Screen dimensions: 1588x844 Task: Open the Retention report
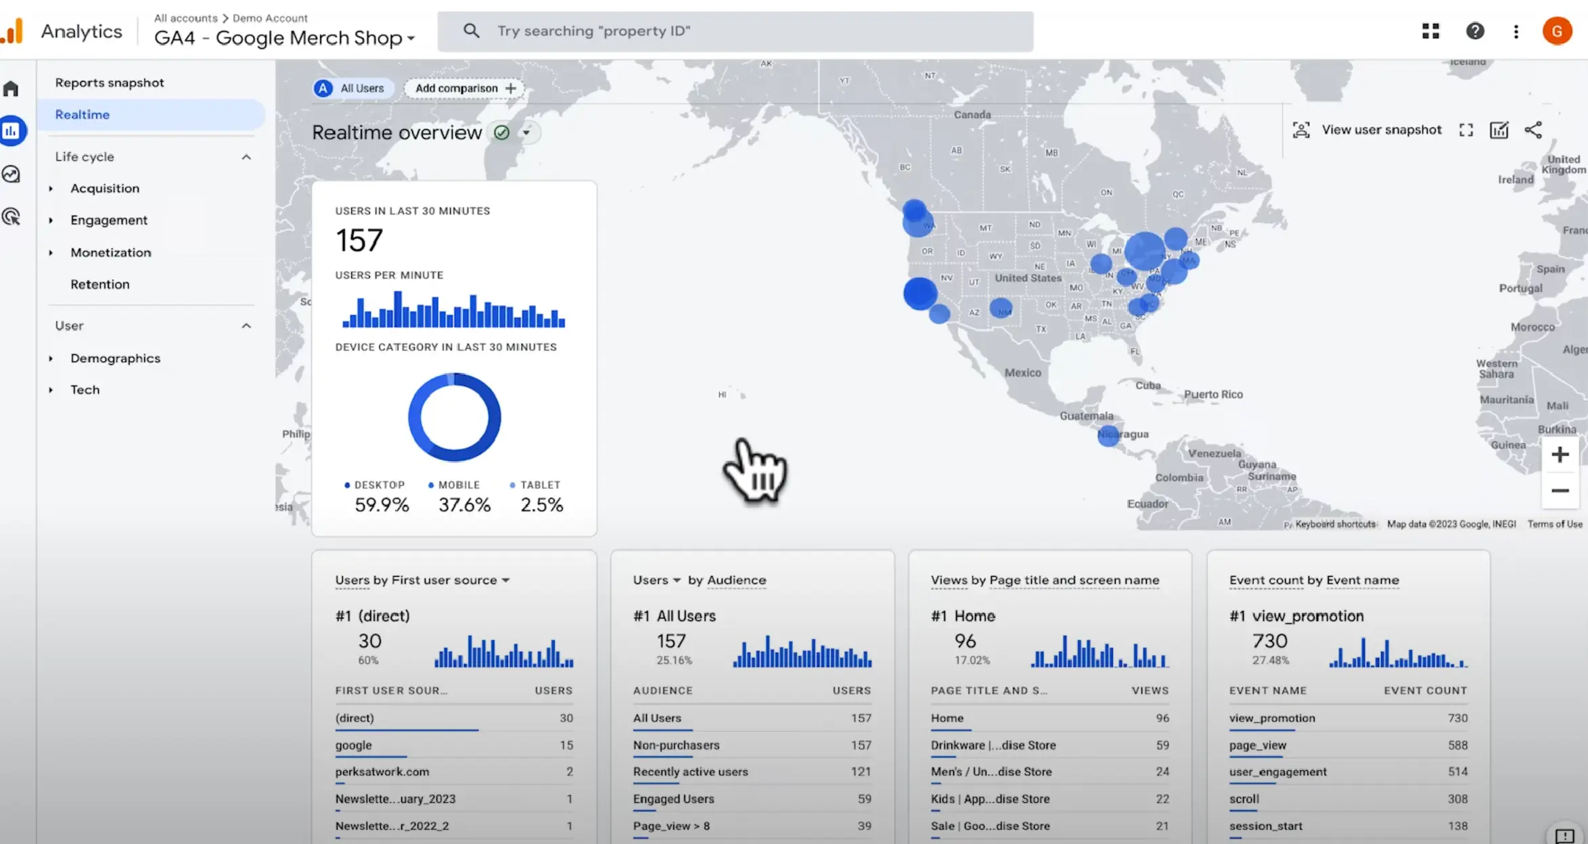(99, 285)
